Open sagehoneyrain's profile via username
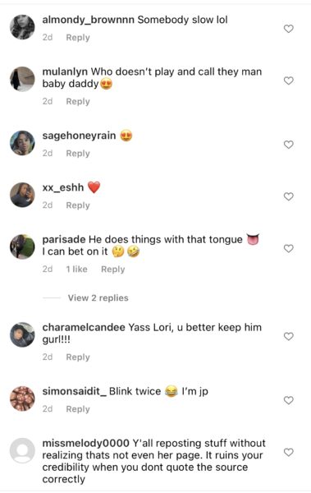 79,136
